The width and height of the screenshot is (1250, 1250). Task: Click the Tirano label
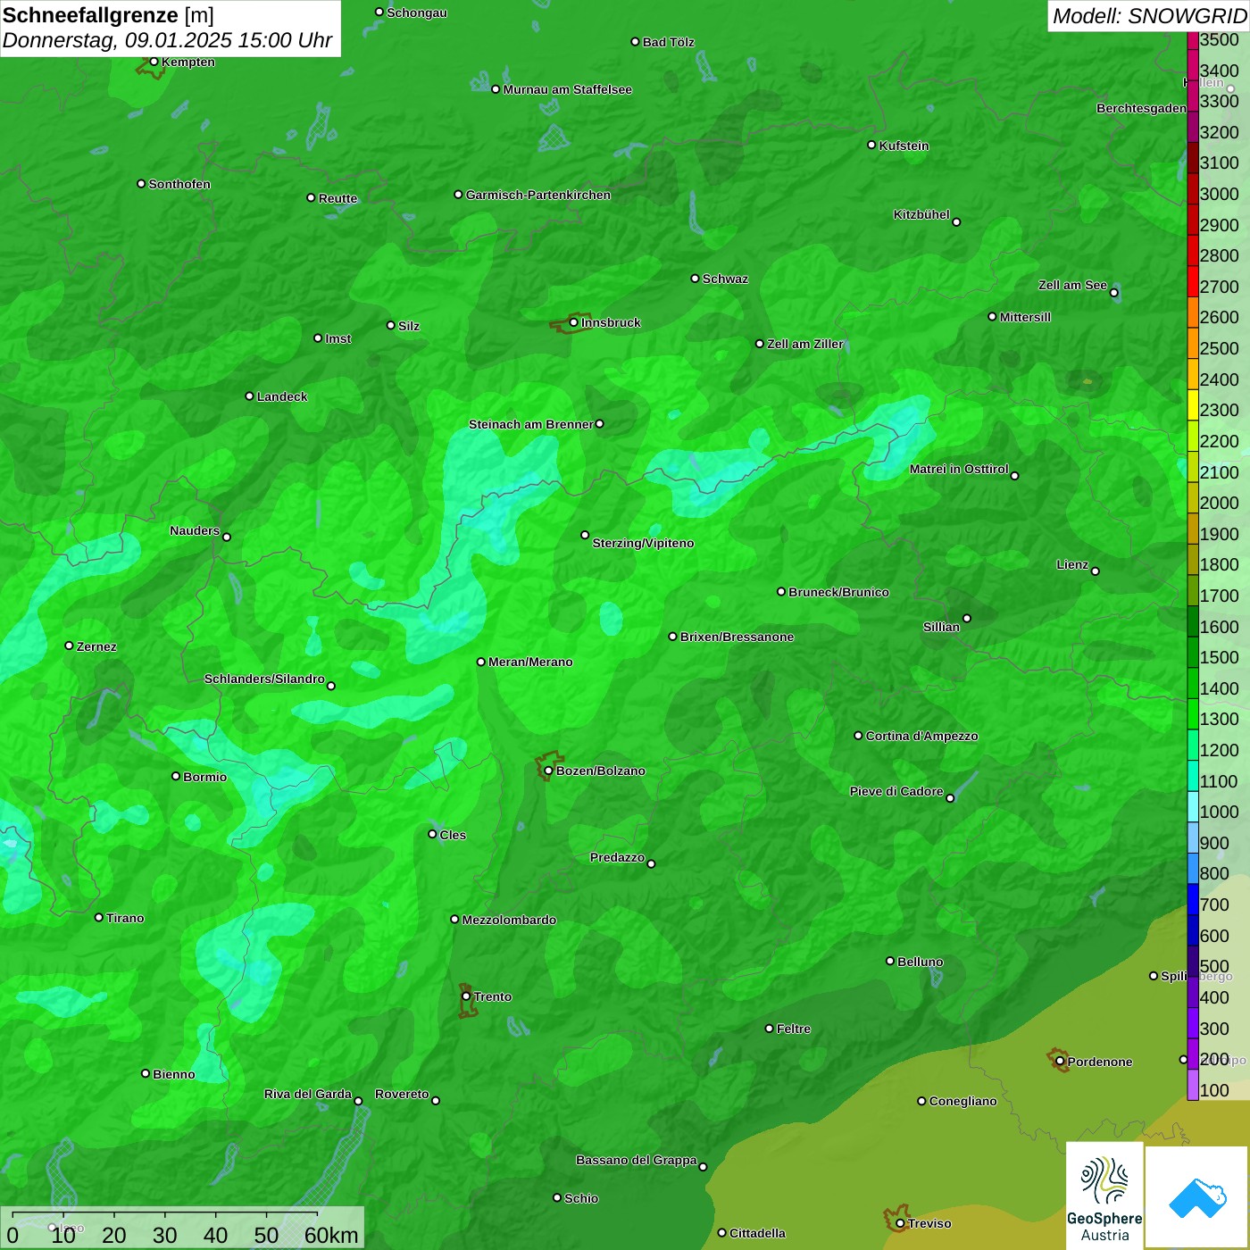pos(125,918)
